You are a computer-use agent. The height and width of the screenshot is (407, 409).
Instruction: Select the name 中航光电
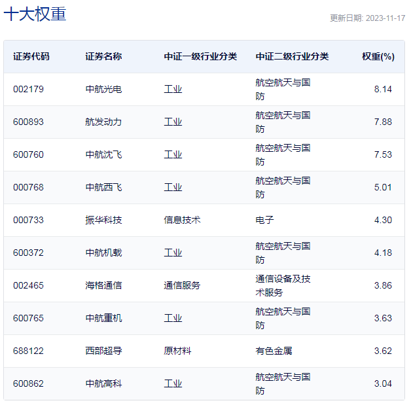point(103,89)
